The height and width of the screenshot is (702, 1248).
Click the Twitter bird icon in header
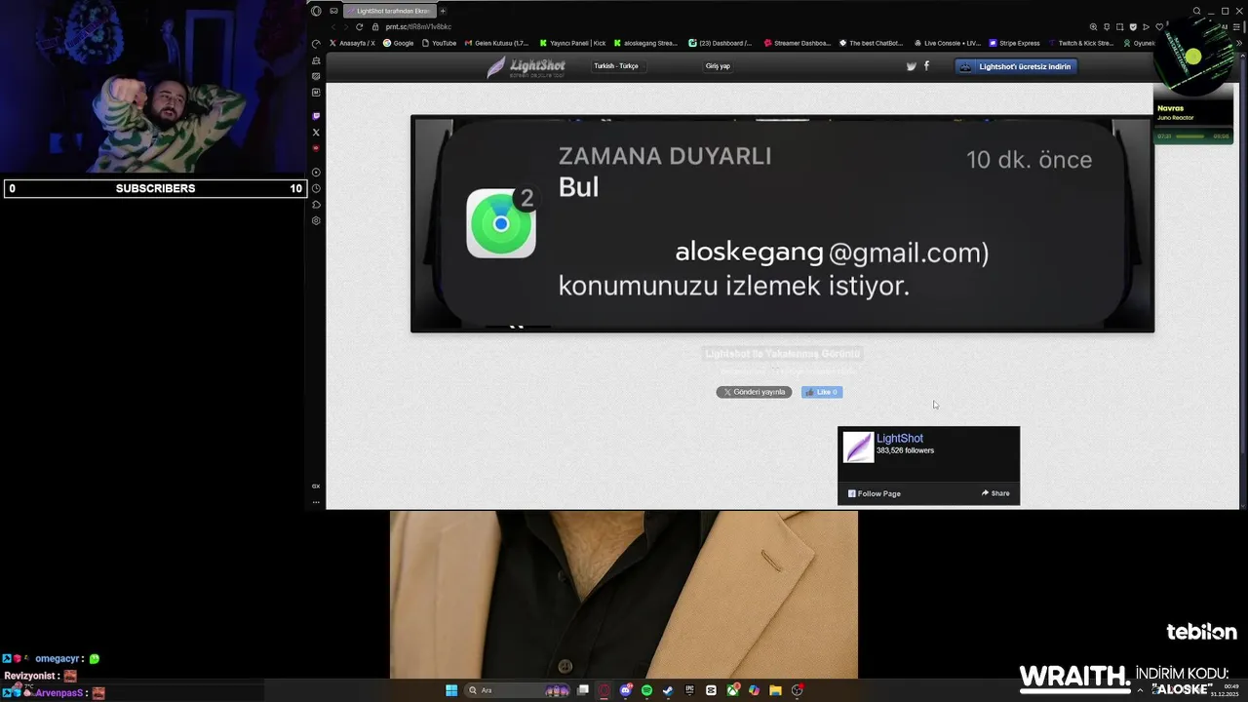pos(912,66)
